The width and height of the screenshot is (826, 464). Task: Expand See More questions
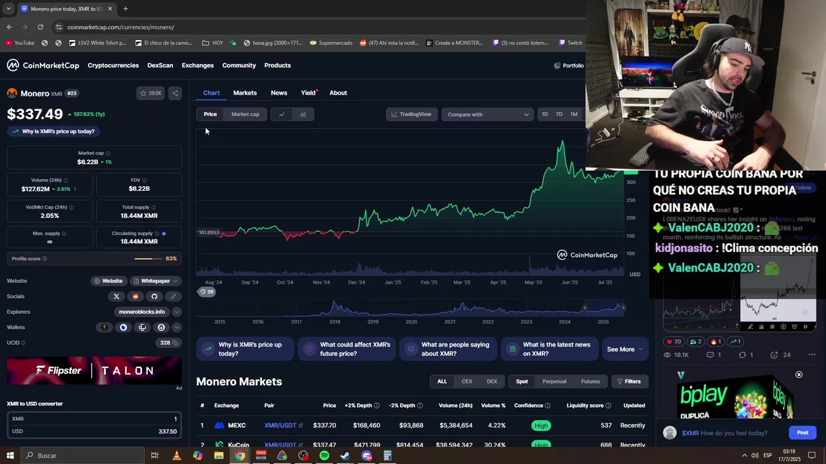(x=625, y=349)
